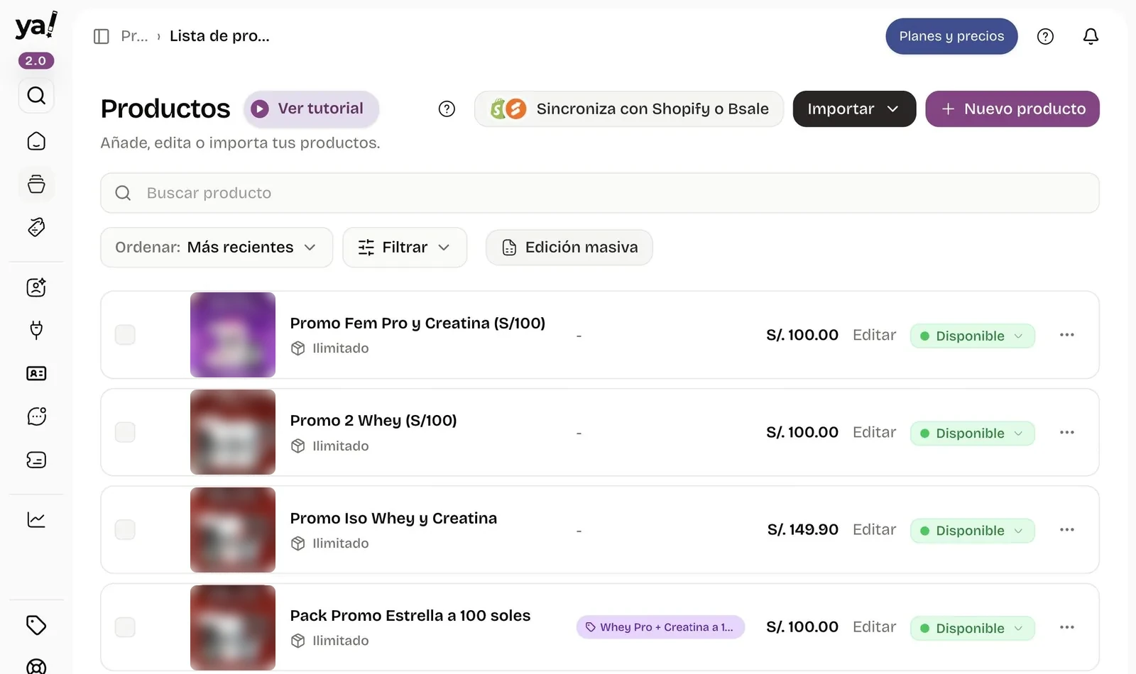Select checkbox for Pack Promo Estrella
The width and height of the screenshot is (1136, 674).
[125, 627]
